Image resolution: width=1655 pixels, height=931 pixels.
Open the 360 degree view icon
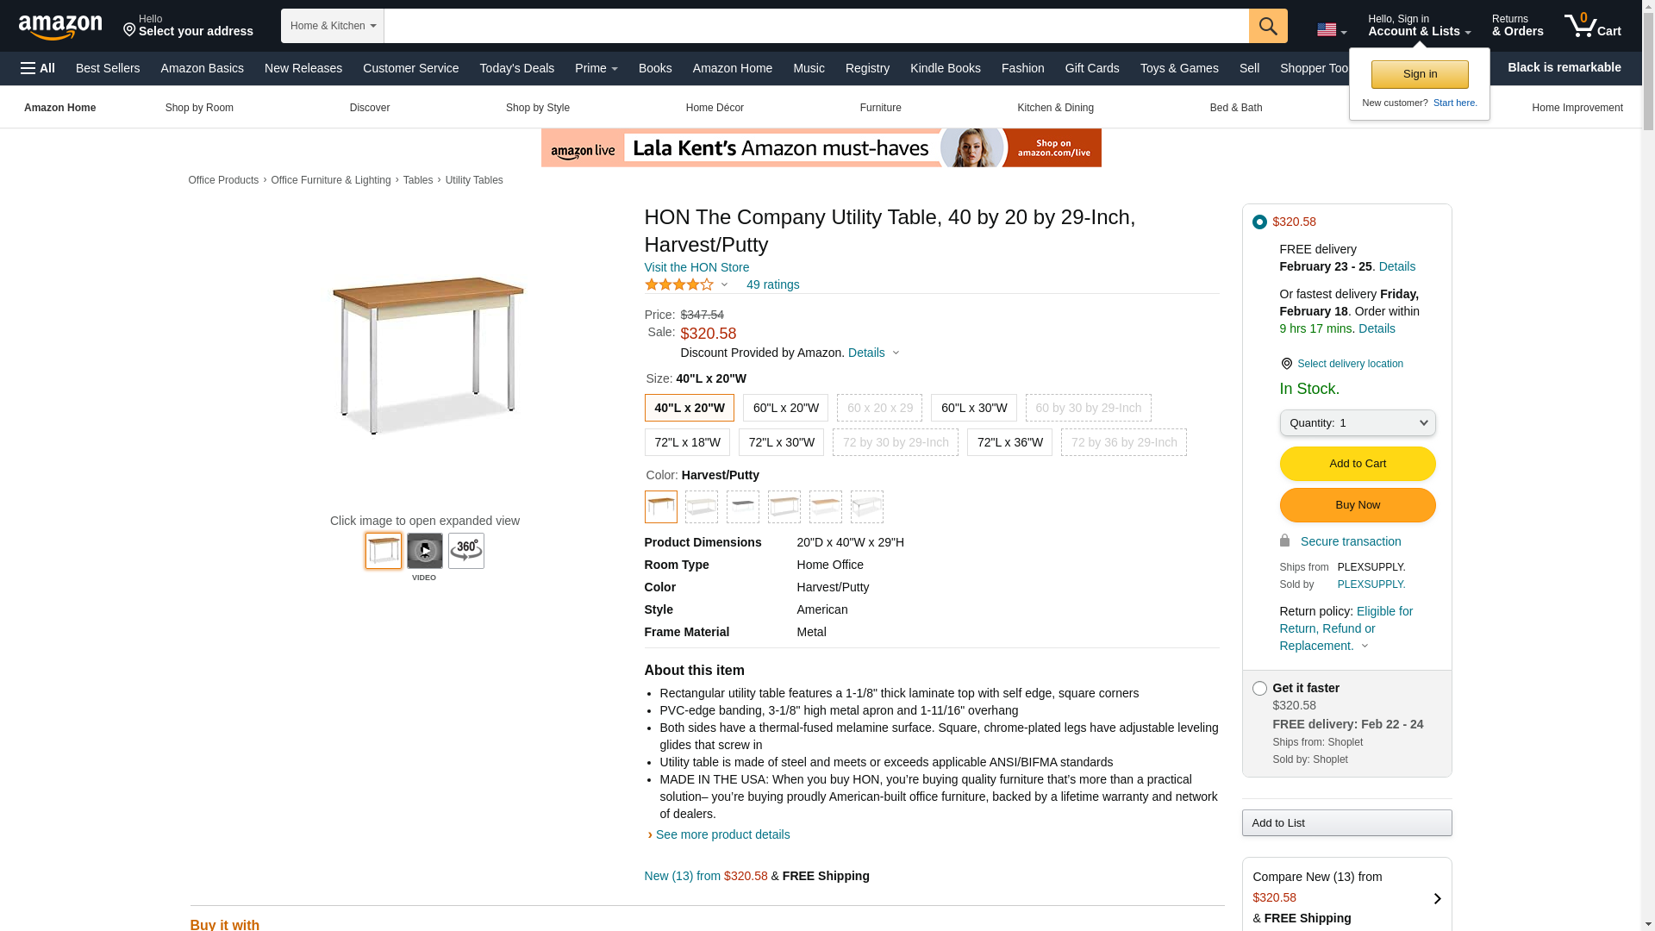coord(465,551)
